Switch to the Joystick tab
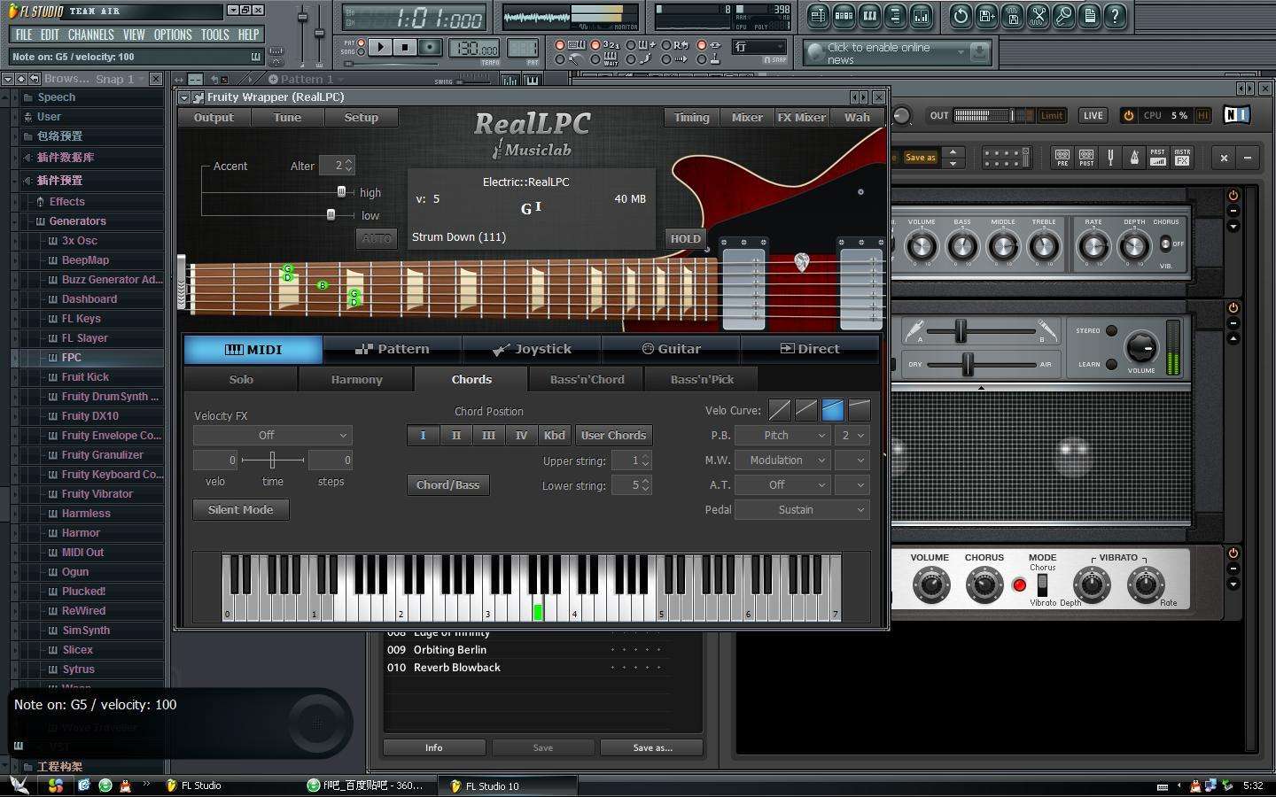 [x=532, y=349]
